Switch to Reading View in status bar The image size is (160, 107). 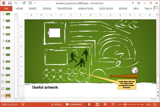coord(105,105)
